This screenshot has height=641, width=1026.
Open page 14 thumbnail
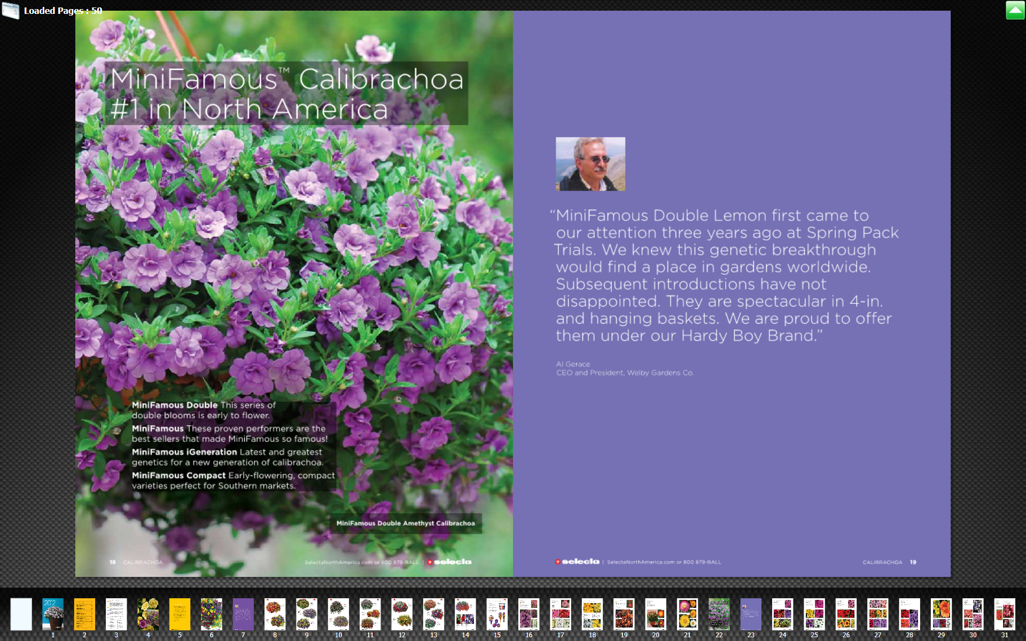click(x=465, y=614)
